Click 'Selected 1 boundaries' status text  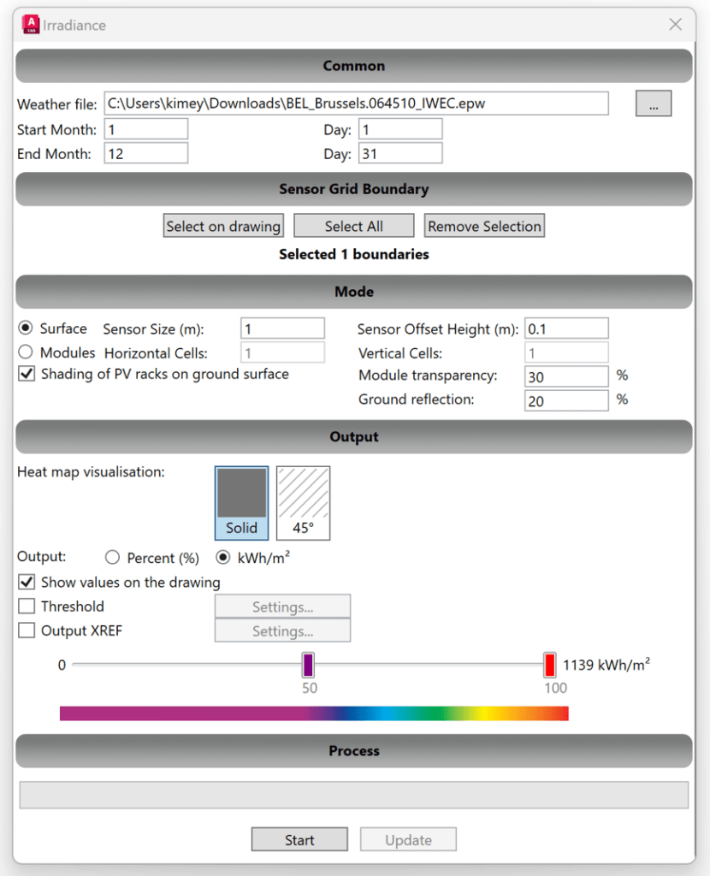(x=353, y=254)
